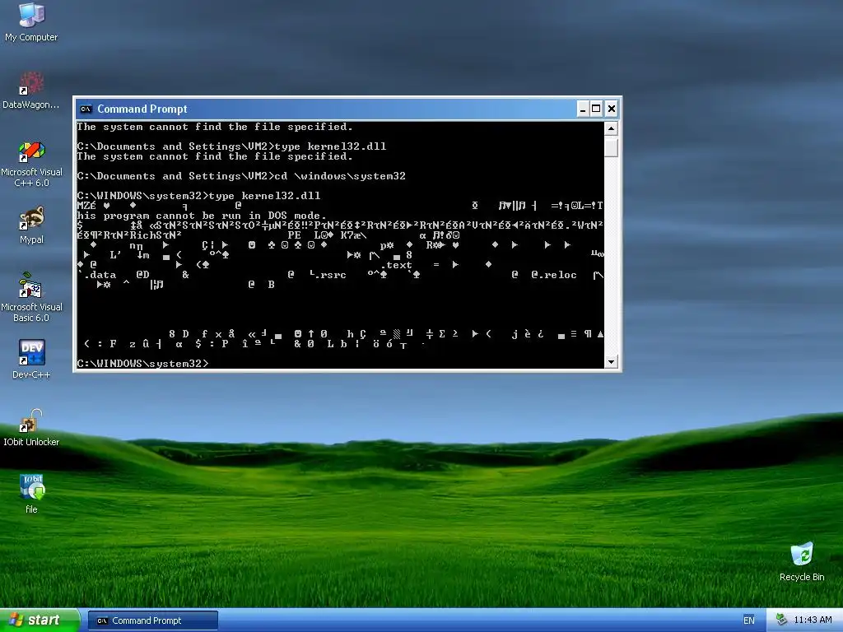Screen dimensions: 843x632
Task: Open the Start menu
Action: pos(40,620)
